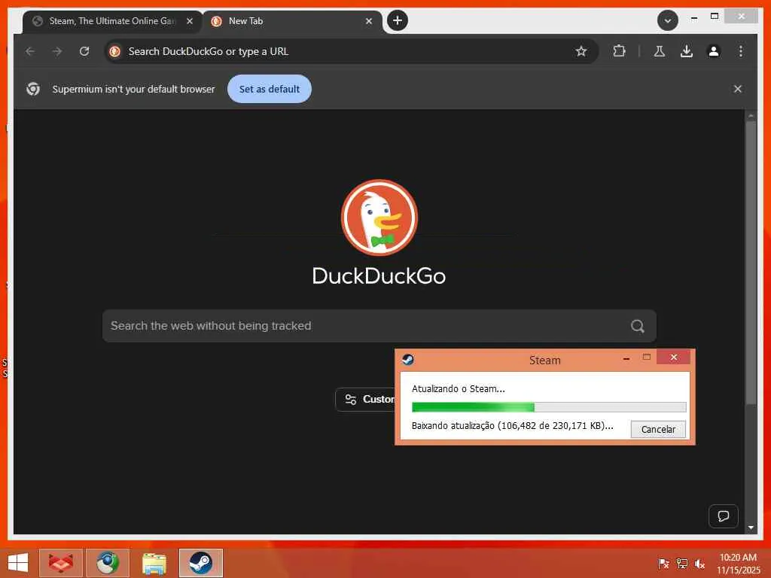Close the Steam website tab
This screenshot has height=578, width=771.
pos(189,21)
